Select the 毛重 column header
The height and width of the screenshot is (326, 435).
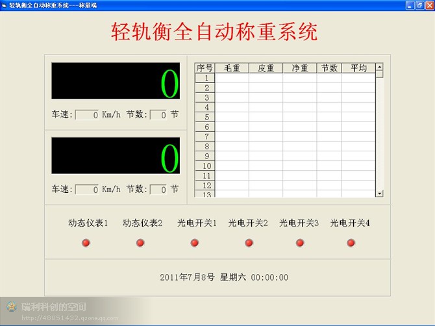[x=232, y=68]
